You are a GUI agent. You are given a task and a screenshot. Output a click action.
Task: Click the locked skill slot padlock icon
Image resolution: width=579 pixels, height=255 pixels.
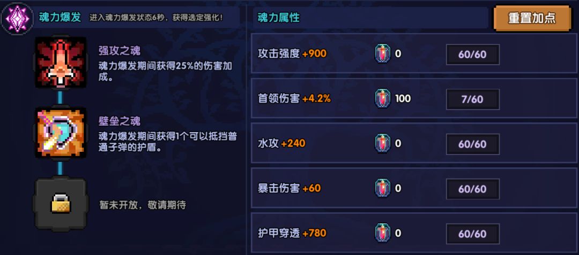tap(60, 204)
